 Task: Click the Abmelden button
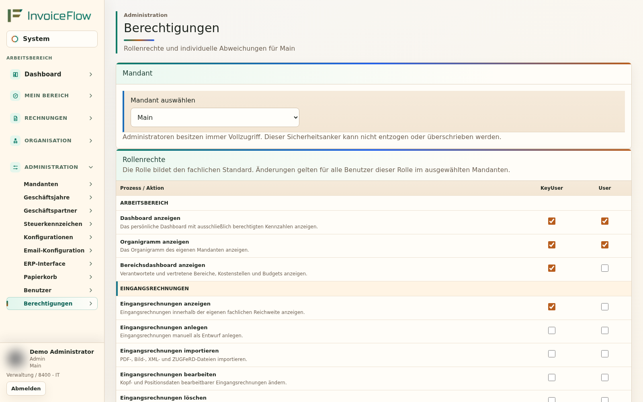pos(26,389)
